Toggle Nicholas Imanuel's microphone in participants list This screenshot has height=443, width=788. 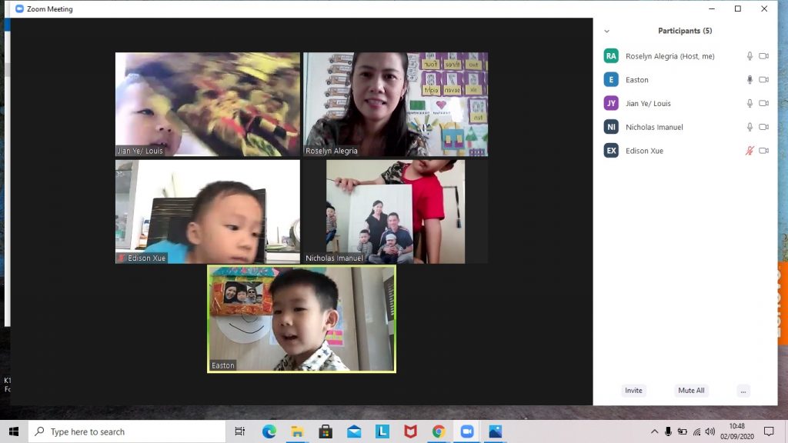pos(750,127)
